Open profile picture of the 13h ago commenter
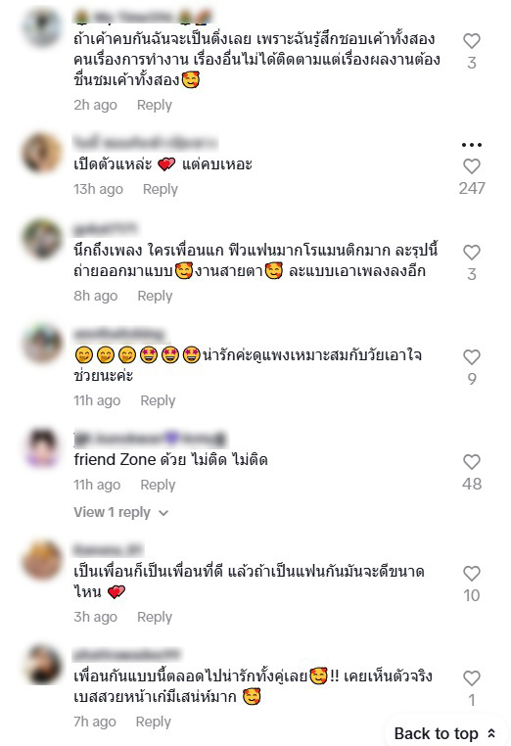511x746 pixels. pos(42,153)
